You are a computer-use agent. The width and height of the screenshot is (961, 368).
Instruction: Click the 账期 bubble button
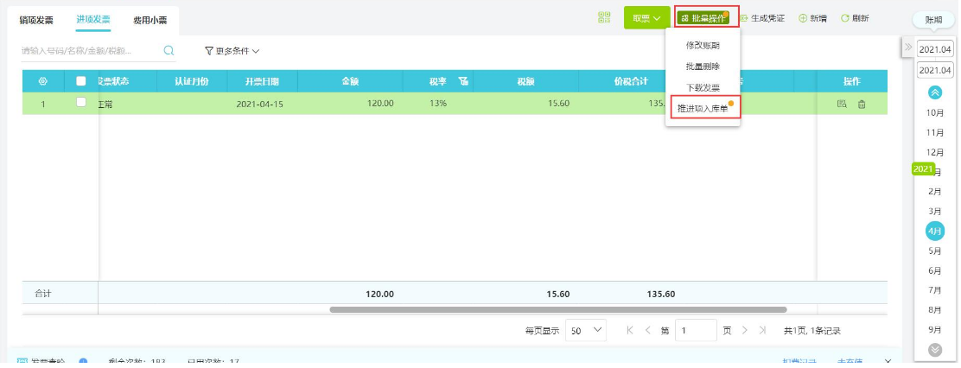coord(933,20)
